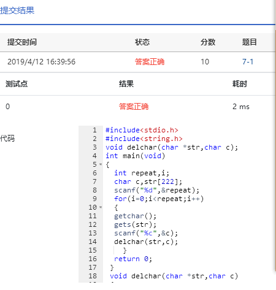Click the 测试点 column header

[x=17, y=84]
